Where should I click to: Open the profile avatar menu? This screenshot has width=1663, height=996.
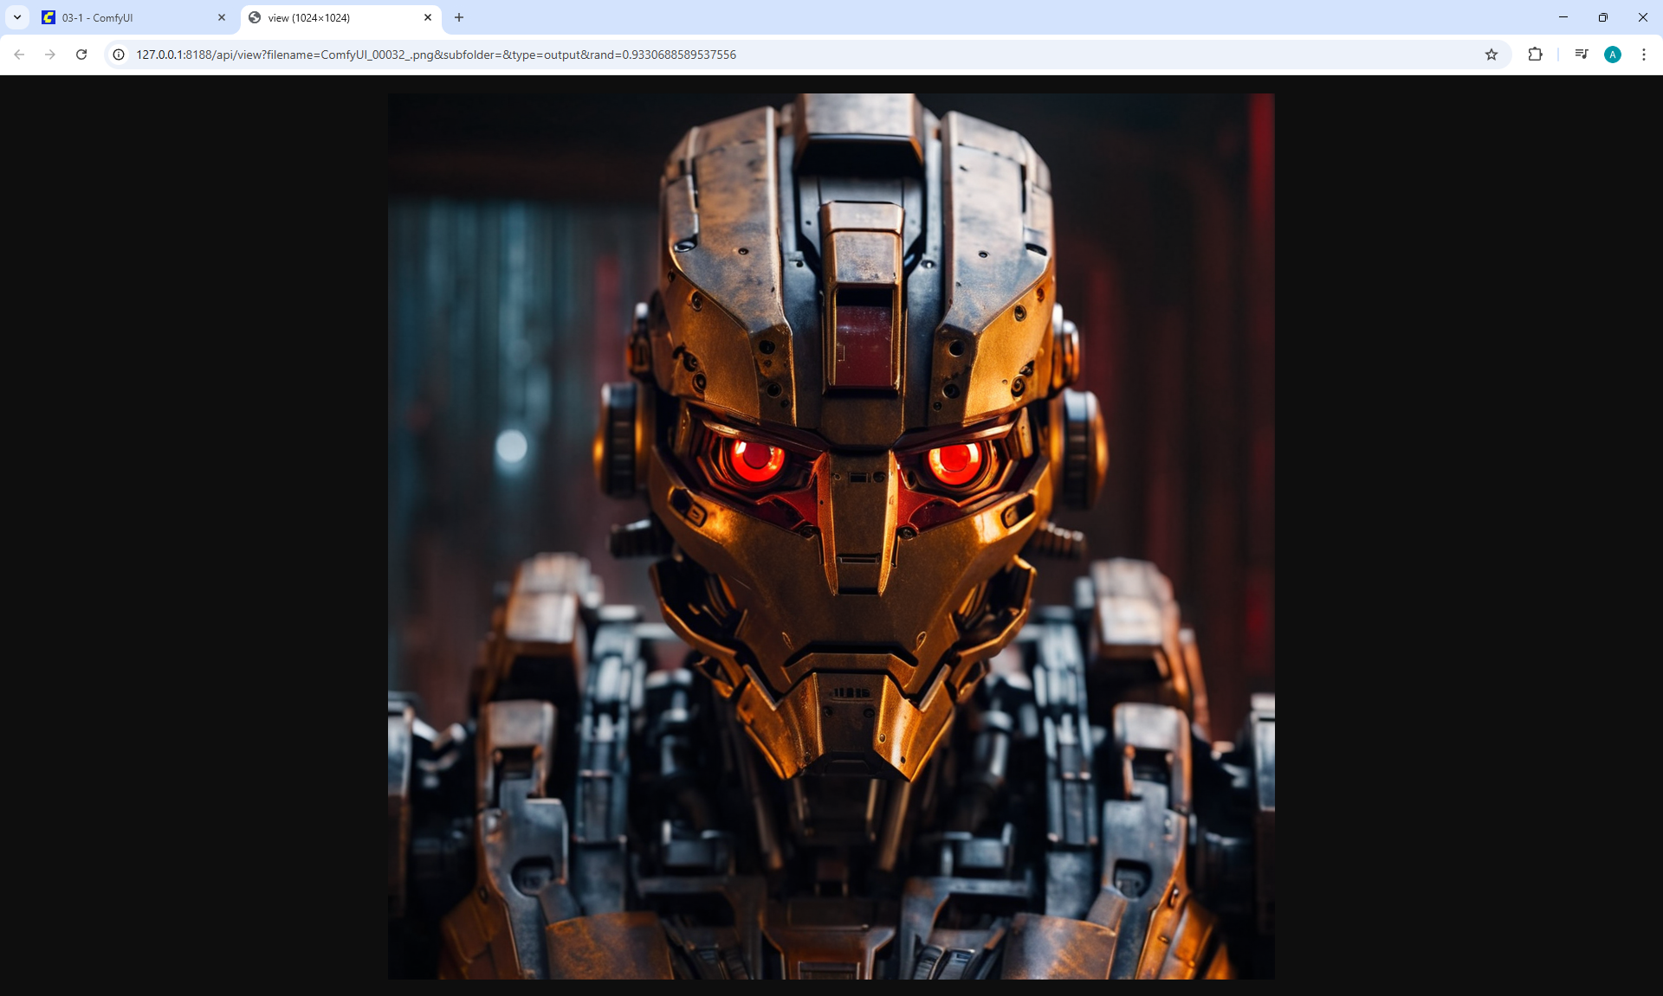click(1612, 55)
